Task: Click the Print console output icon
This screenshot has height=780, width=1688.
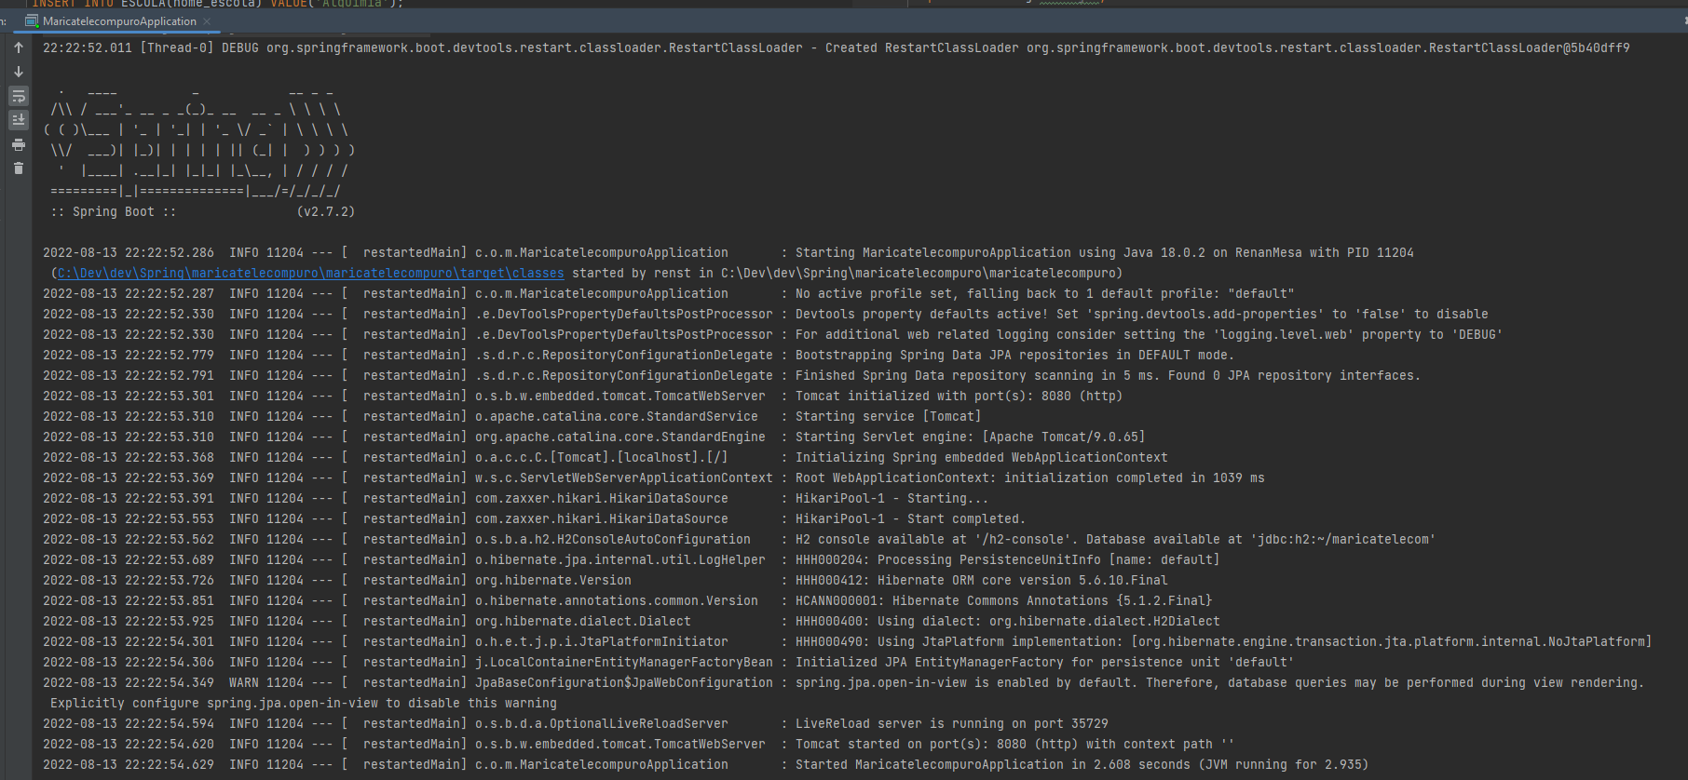Action: coord(19,144)
